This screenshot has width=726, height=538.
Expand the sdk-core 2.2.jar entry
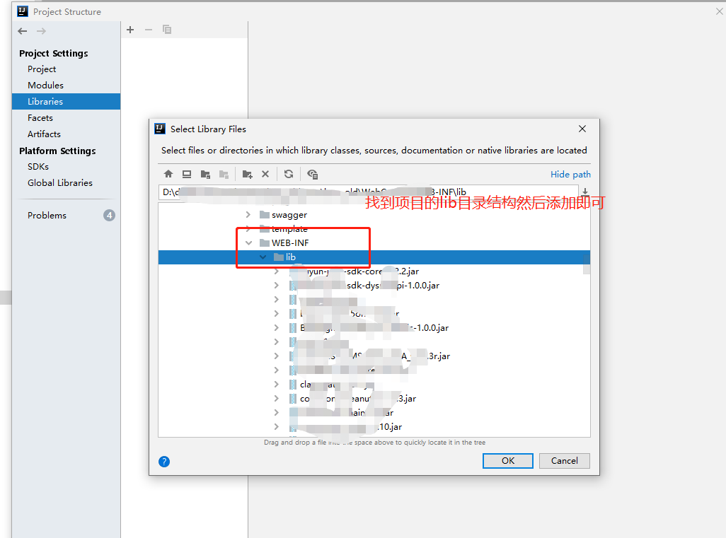pyautogui.click(x=277, y=271)
